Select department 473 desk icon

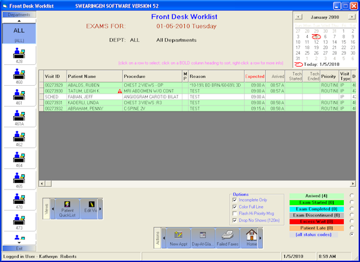point(19,221)
